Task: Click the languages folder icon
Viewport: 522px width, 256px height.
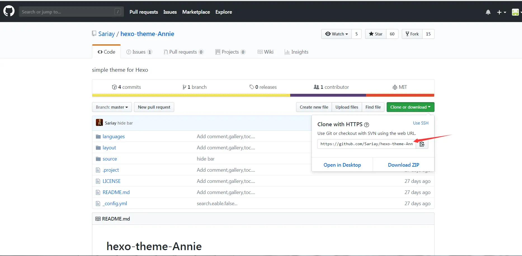Action: tap(98, 137)
